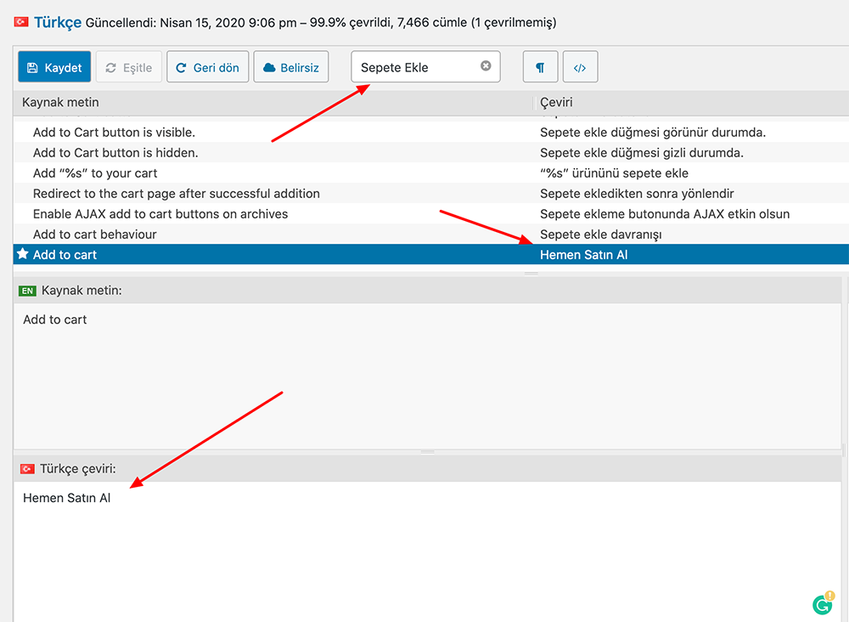The width and height of the screenshot is (849, 622).
Task: Click the divider handle below the string list
Action: 531,274
